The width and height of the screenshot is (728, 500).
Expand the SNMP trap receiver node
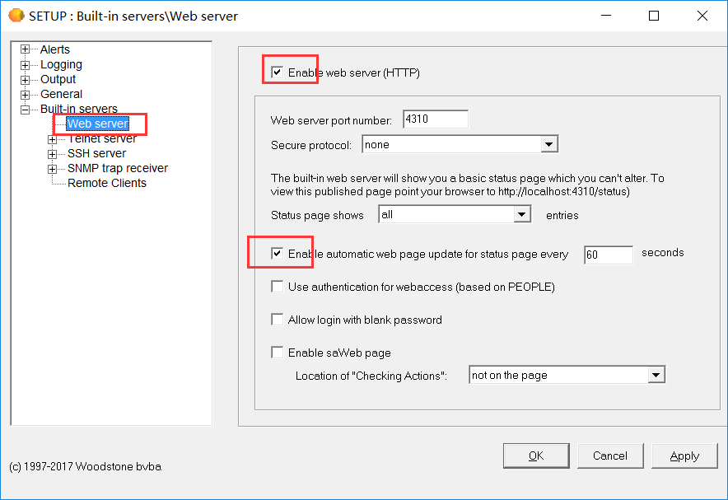point(52,168)
